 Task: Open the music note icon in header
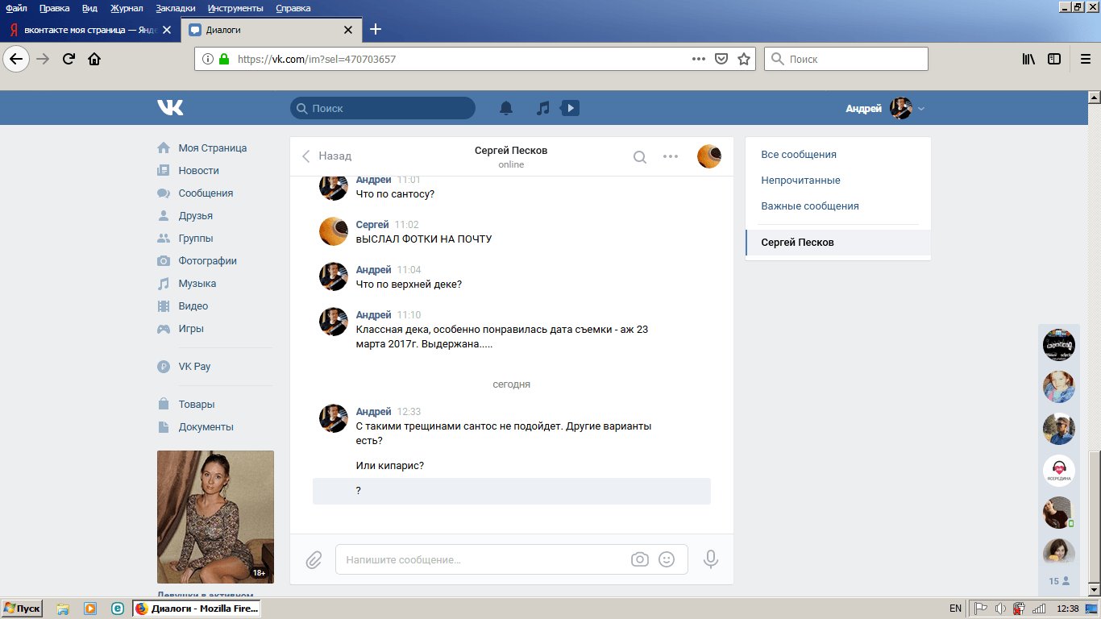coord(543,108)
